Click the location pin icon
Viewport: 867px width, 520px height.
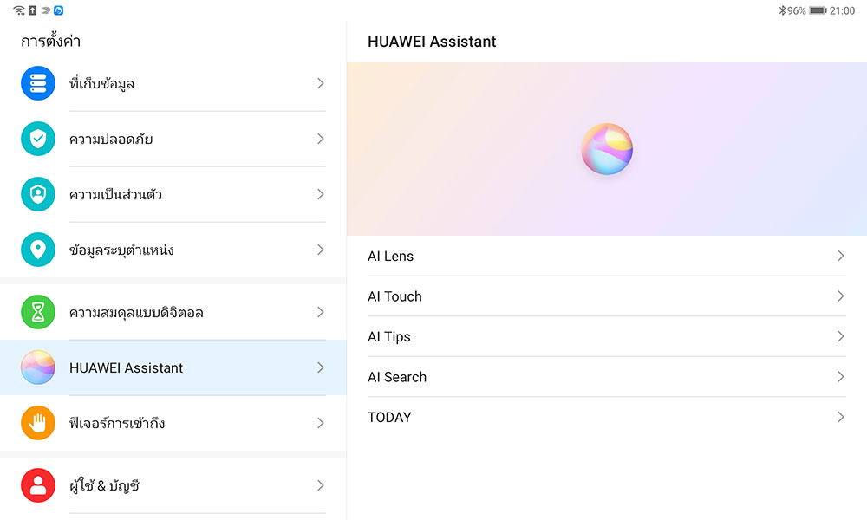pos(37,250)
